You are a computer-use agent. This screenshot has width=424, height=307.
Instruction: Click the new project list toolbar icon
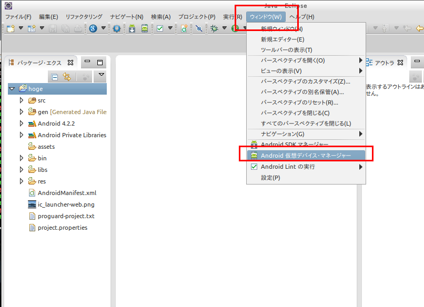(32, 28)
